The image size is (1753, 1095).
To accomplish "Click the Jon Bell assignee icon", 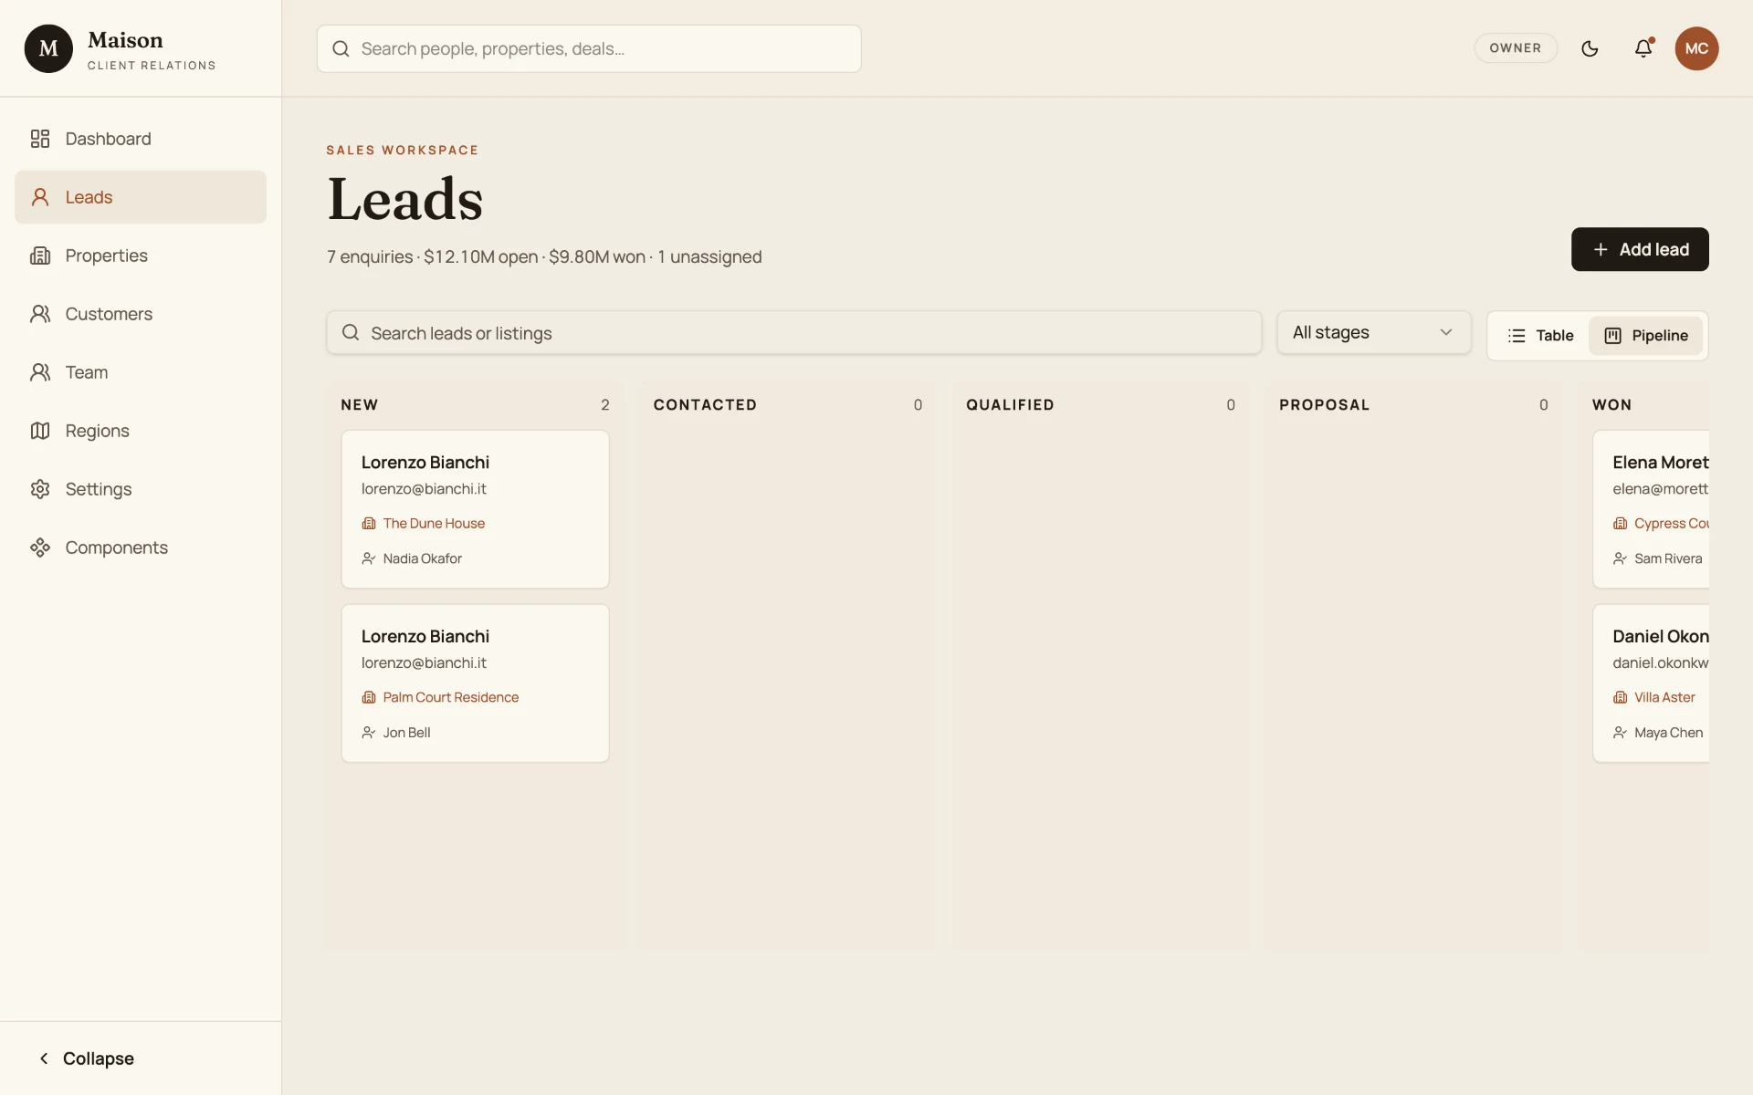I will (369, 733).
